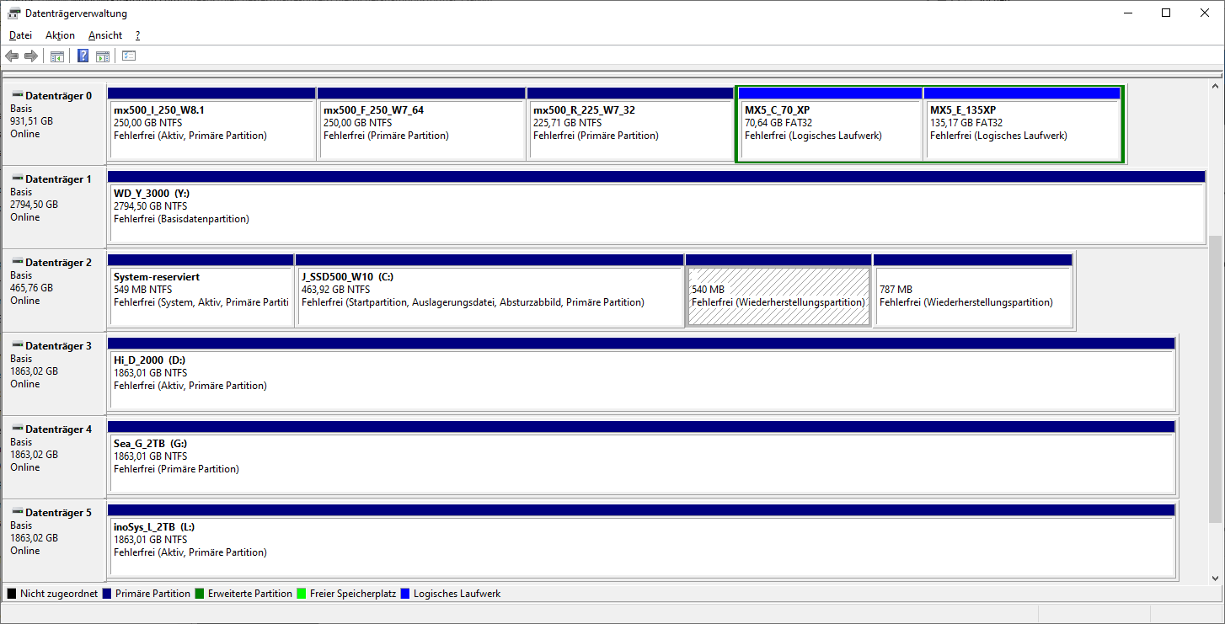The image size is (1225, 624).
Task: Click the "931,51 GB" size of Datenträger 0
Action: click(x=31, y=121)
